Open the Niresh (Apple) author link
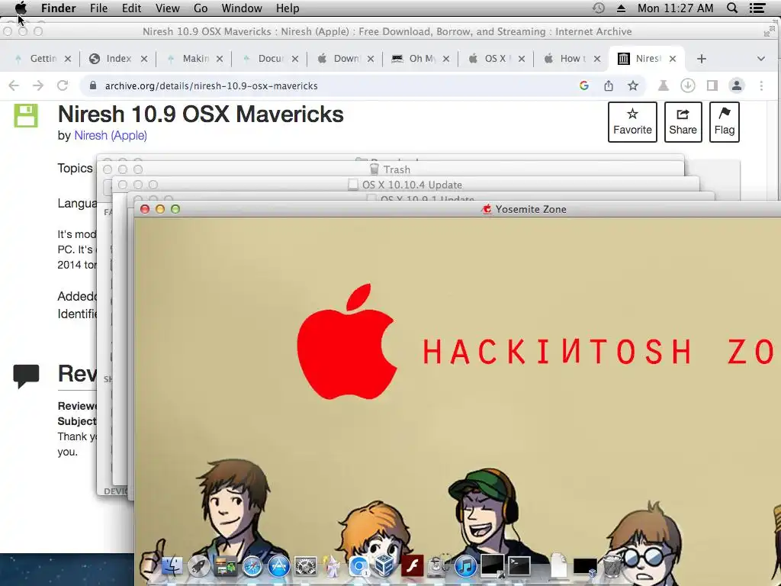 (x=110, y=136)
